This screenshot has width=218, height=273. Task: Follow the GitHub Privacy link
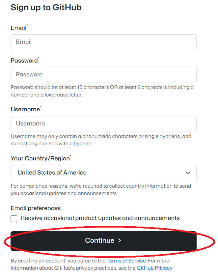154,268
